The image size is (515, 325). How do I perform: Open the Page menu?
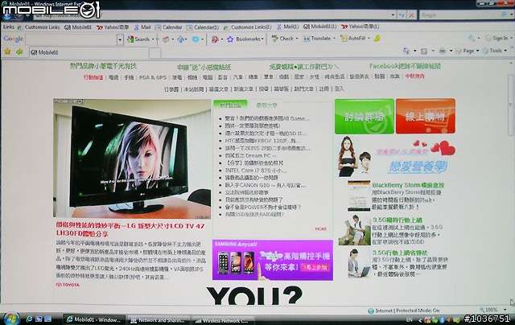(466, 51)
